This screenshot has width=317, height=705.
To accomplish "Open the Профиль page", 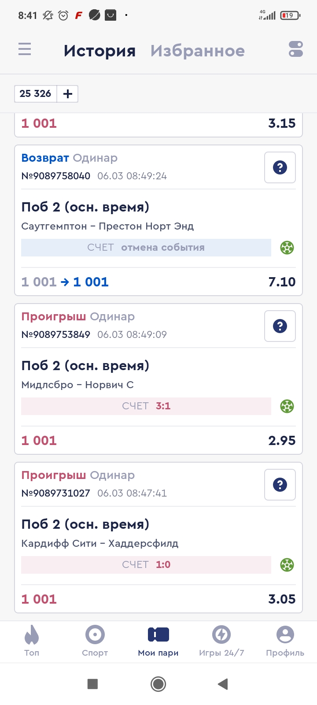I will 285,641.
